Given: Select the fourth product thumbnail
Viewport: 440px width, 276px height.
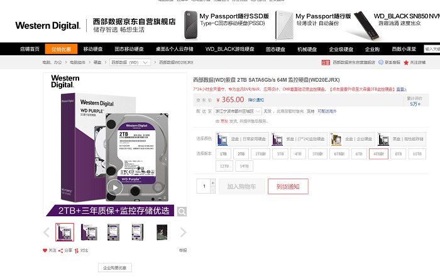Looking at the screenshot, I should click(138, 232).
